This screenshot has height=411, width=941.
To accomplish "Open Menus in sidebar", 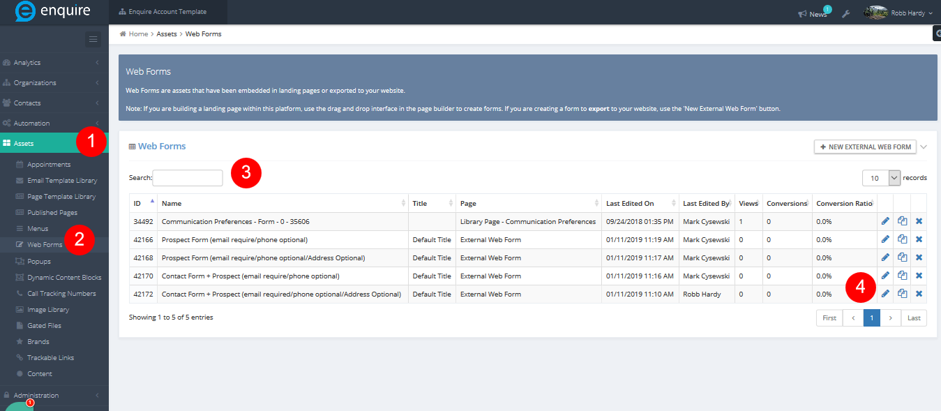I will 38,229.
